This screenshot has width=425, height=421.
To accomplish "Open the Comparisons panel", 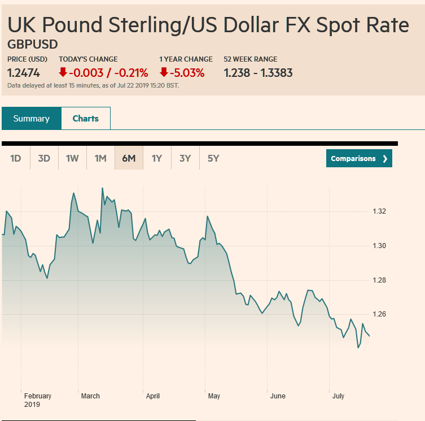I will coord(359,159).
